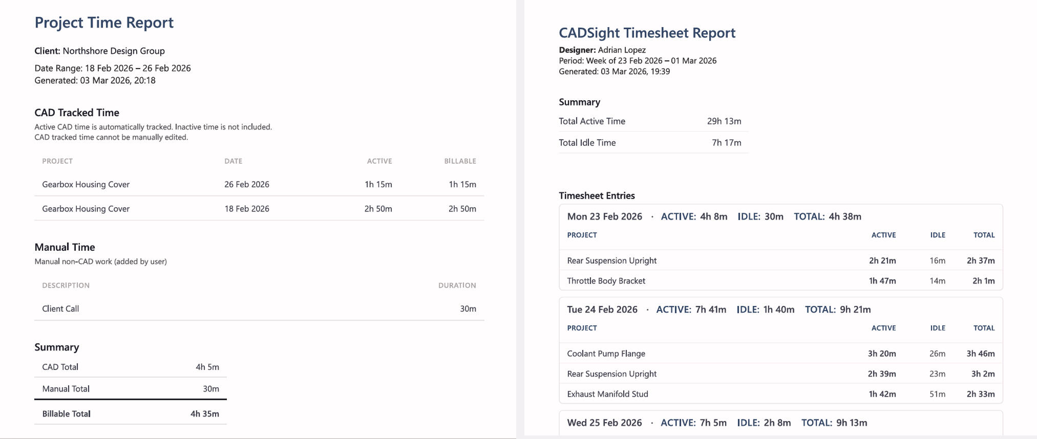This screenshot has width=1037, height=439.
Task: Click the DURATION column header
Action: pyautogui.click(x=457, y=286)
